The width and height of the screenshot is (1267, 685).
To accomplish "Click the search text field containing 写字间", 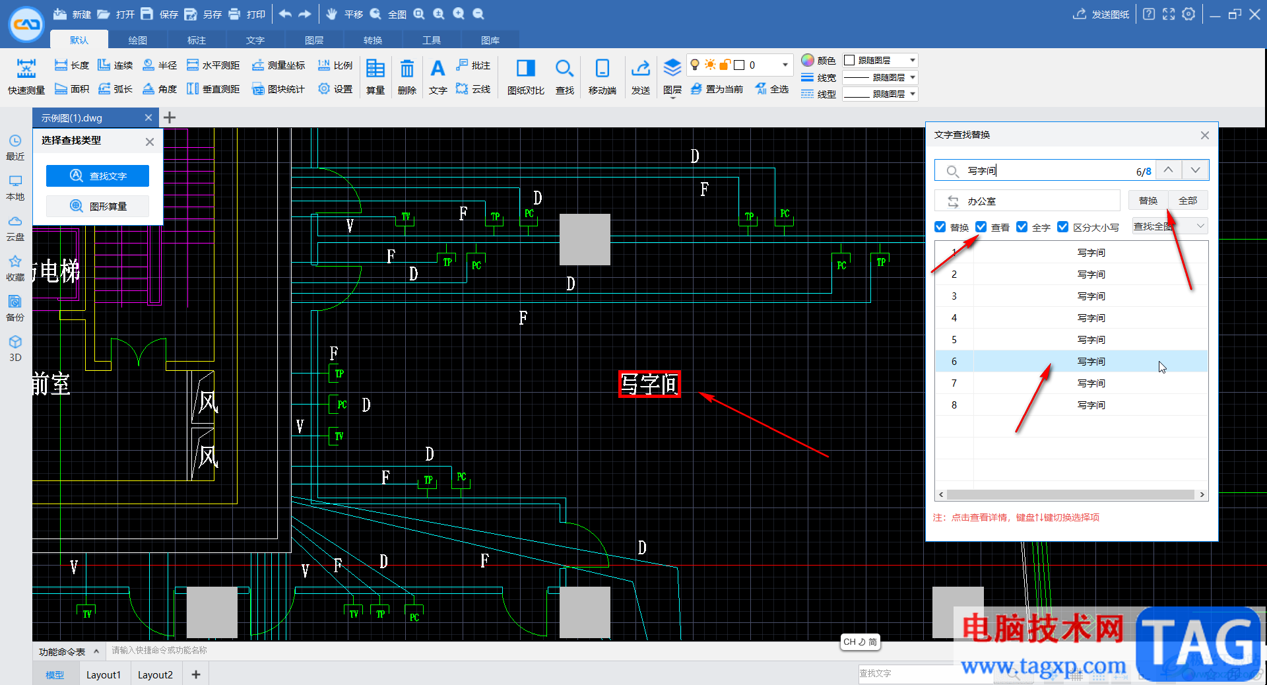I will [x=1045, y=170].
